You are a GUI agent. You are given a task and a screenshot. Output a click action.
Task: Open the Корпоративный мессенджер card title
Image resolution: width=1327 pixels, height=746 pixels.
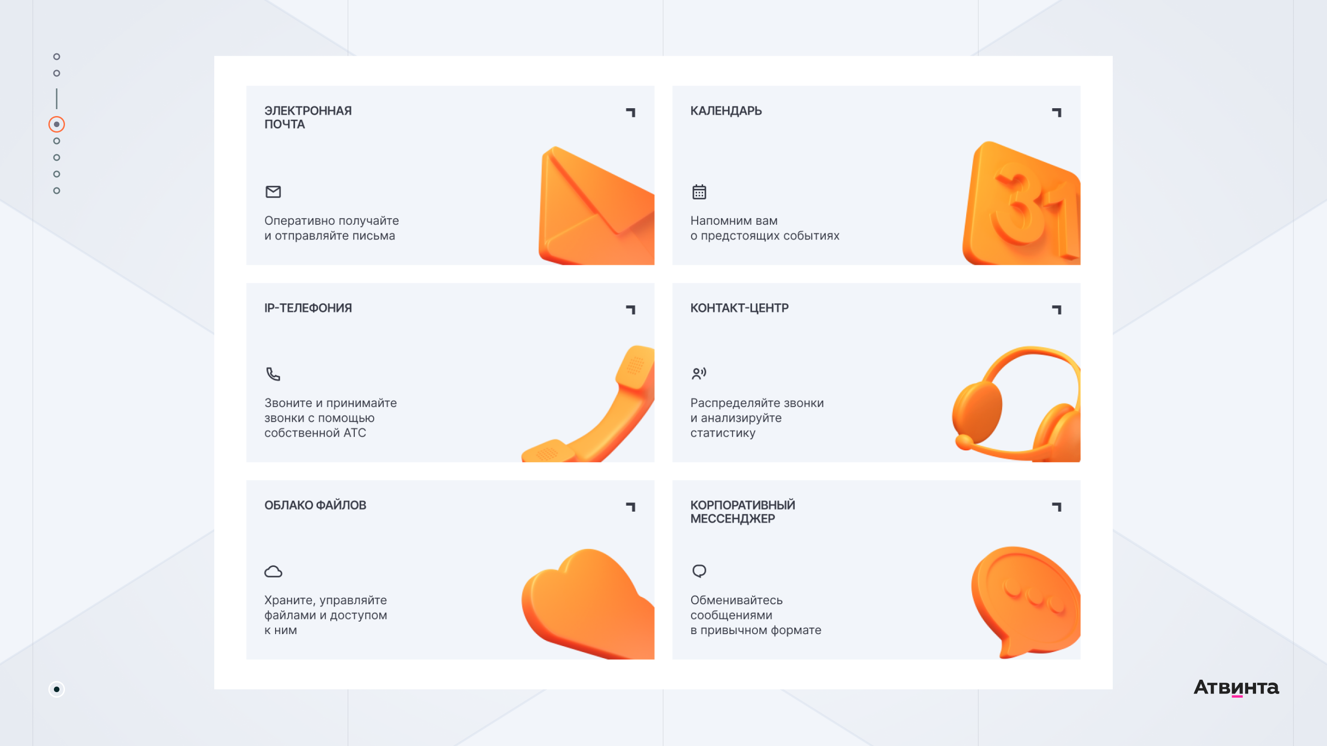[742, 512]
